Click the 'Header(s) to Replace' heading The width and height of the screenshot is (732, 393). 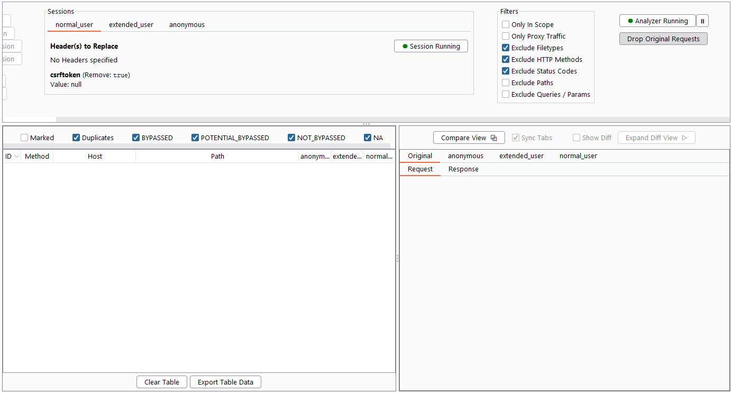(84, 47)
